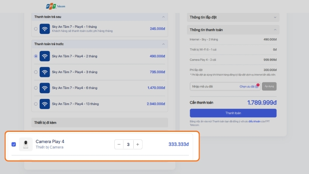
Task: Click the 1.789.999đ total amount
Action: (x=262, y=102)
